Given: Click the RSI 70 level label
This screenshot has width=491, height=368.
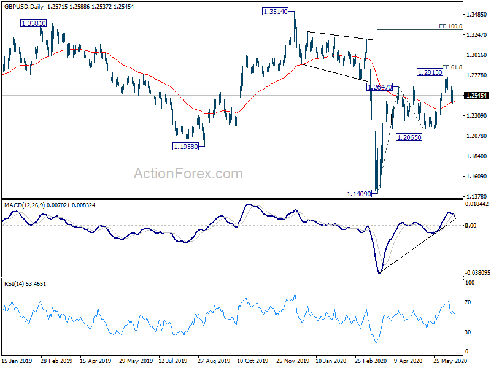Looking at the screenshot, I should (468, 302).
